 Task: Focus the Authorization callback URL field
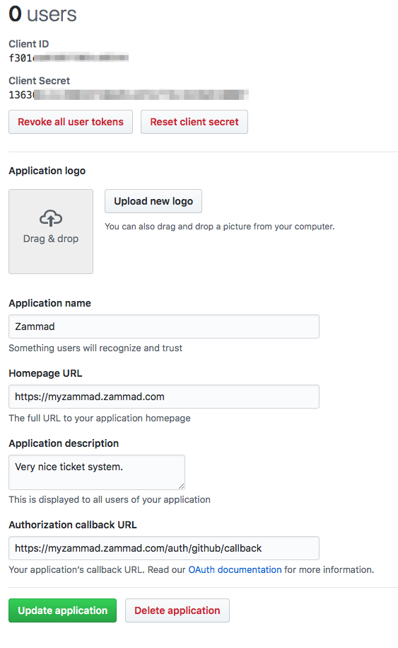(x=164, y=548)
